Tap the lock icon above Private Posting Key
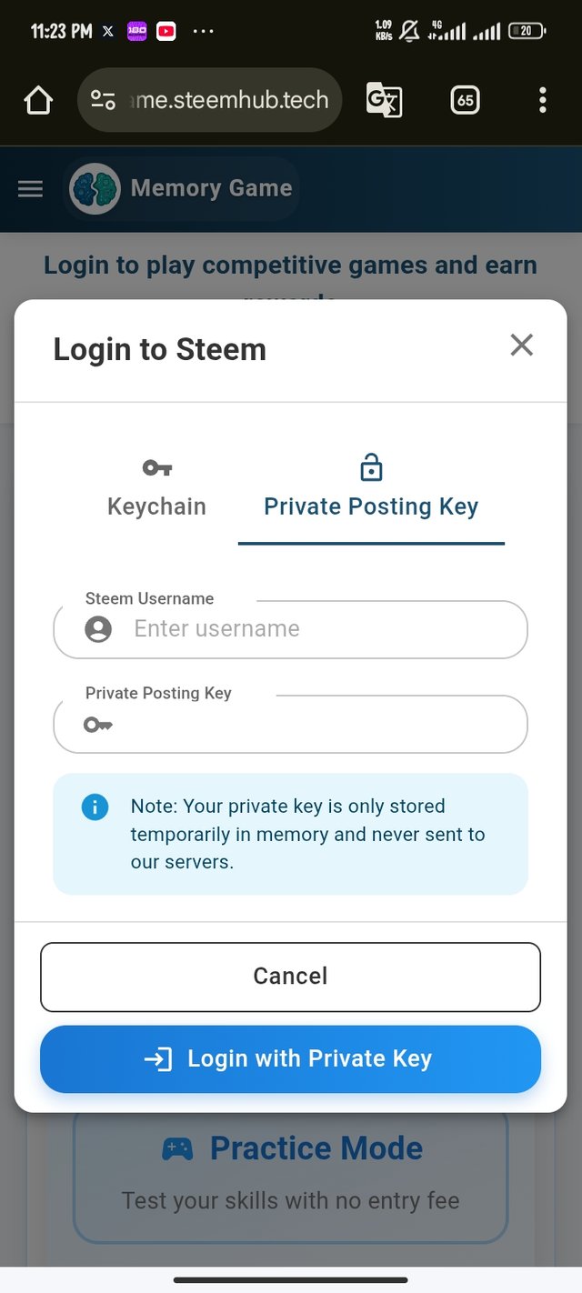The width and height of the screenshot is (582, 1293). pyautogui.click(x=371, y=467)
